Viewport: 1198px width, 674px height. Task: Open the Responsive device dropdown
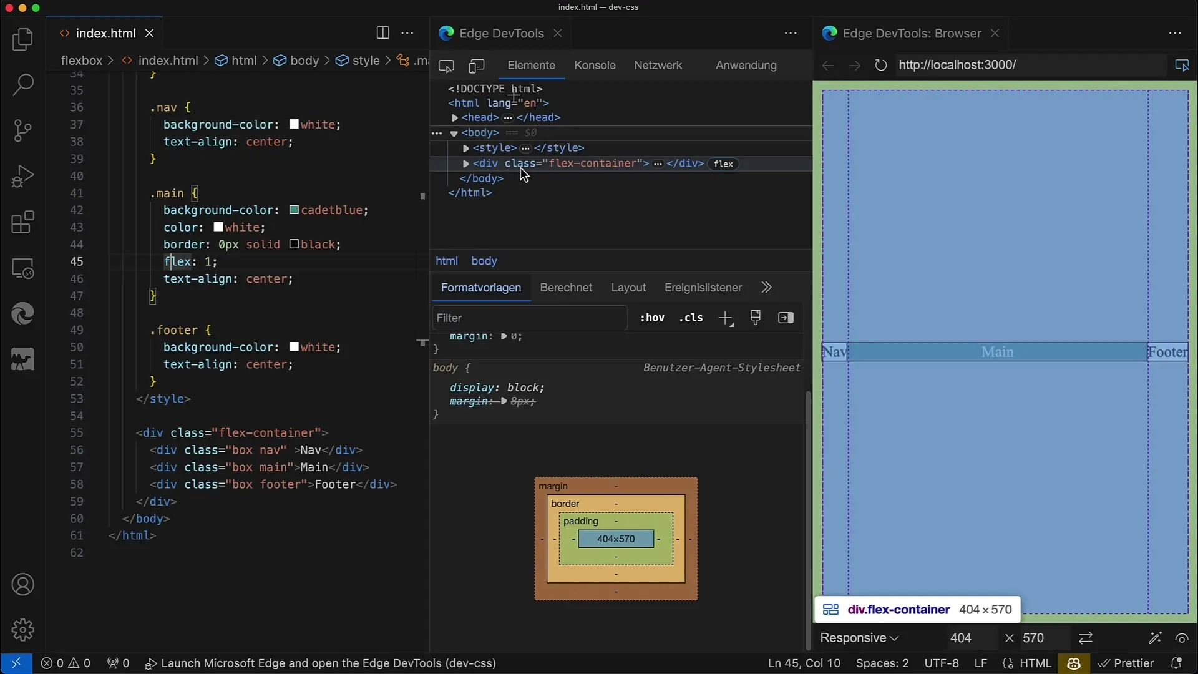[x=859, y=638]
